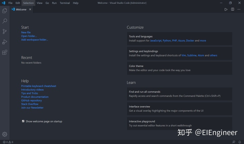Viewport: 244px width, 144px height.
Task: Open GitHub repository link
Action: (32, 100)
